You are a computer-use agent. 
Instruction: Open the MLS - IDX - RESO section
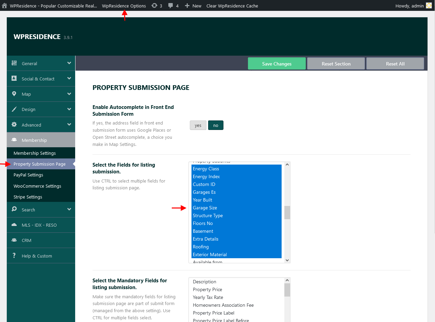pos(41,225)
